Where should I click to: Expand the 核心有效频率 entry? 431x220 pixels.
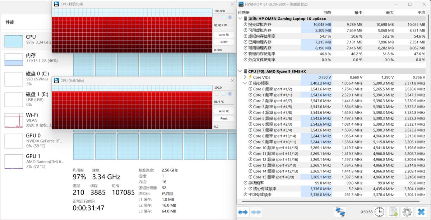point(245,188)
